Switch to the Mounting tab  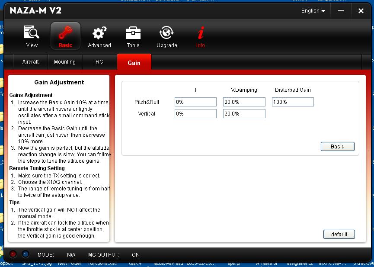65,62
